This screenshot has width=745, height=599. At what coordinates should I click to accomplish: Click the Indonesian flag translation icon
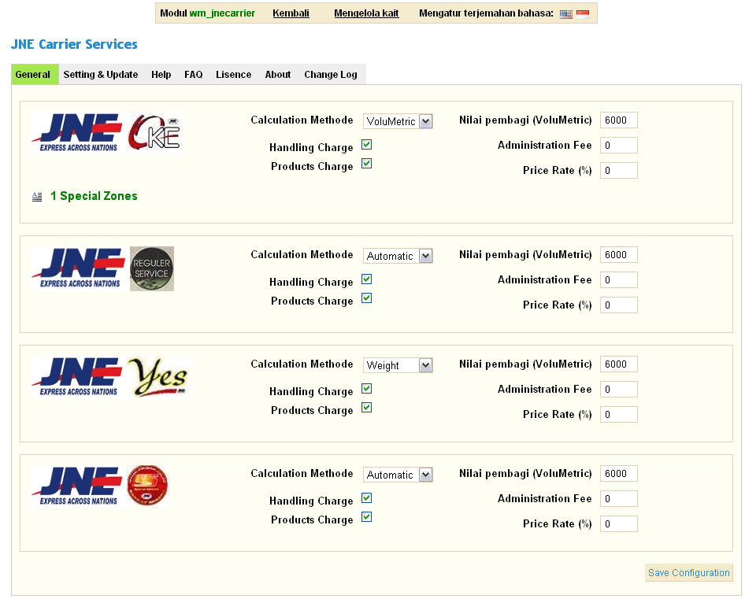click(x=583, y=14)
